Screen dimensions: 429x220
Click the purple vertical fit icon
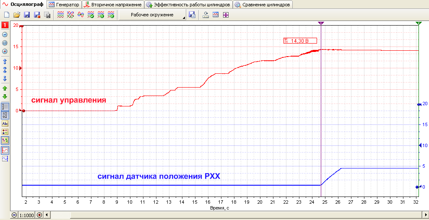pos(226,15)
